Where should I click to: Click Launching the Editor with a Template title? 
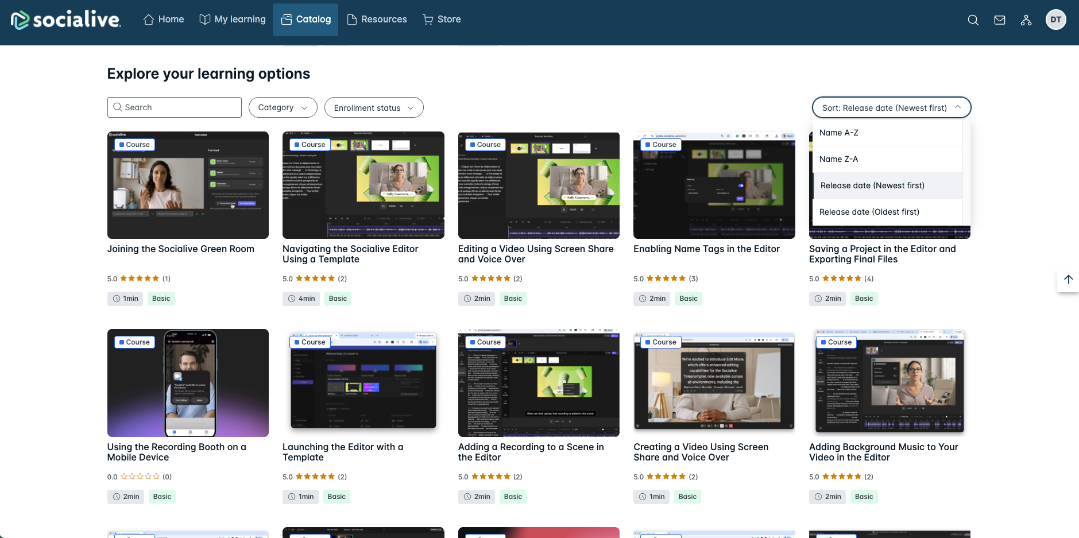click(343, 452)
